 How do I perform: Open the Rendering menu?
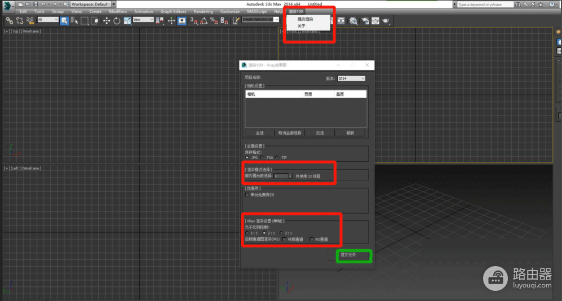pos(203,11)
